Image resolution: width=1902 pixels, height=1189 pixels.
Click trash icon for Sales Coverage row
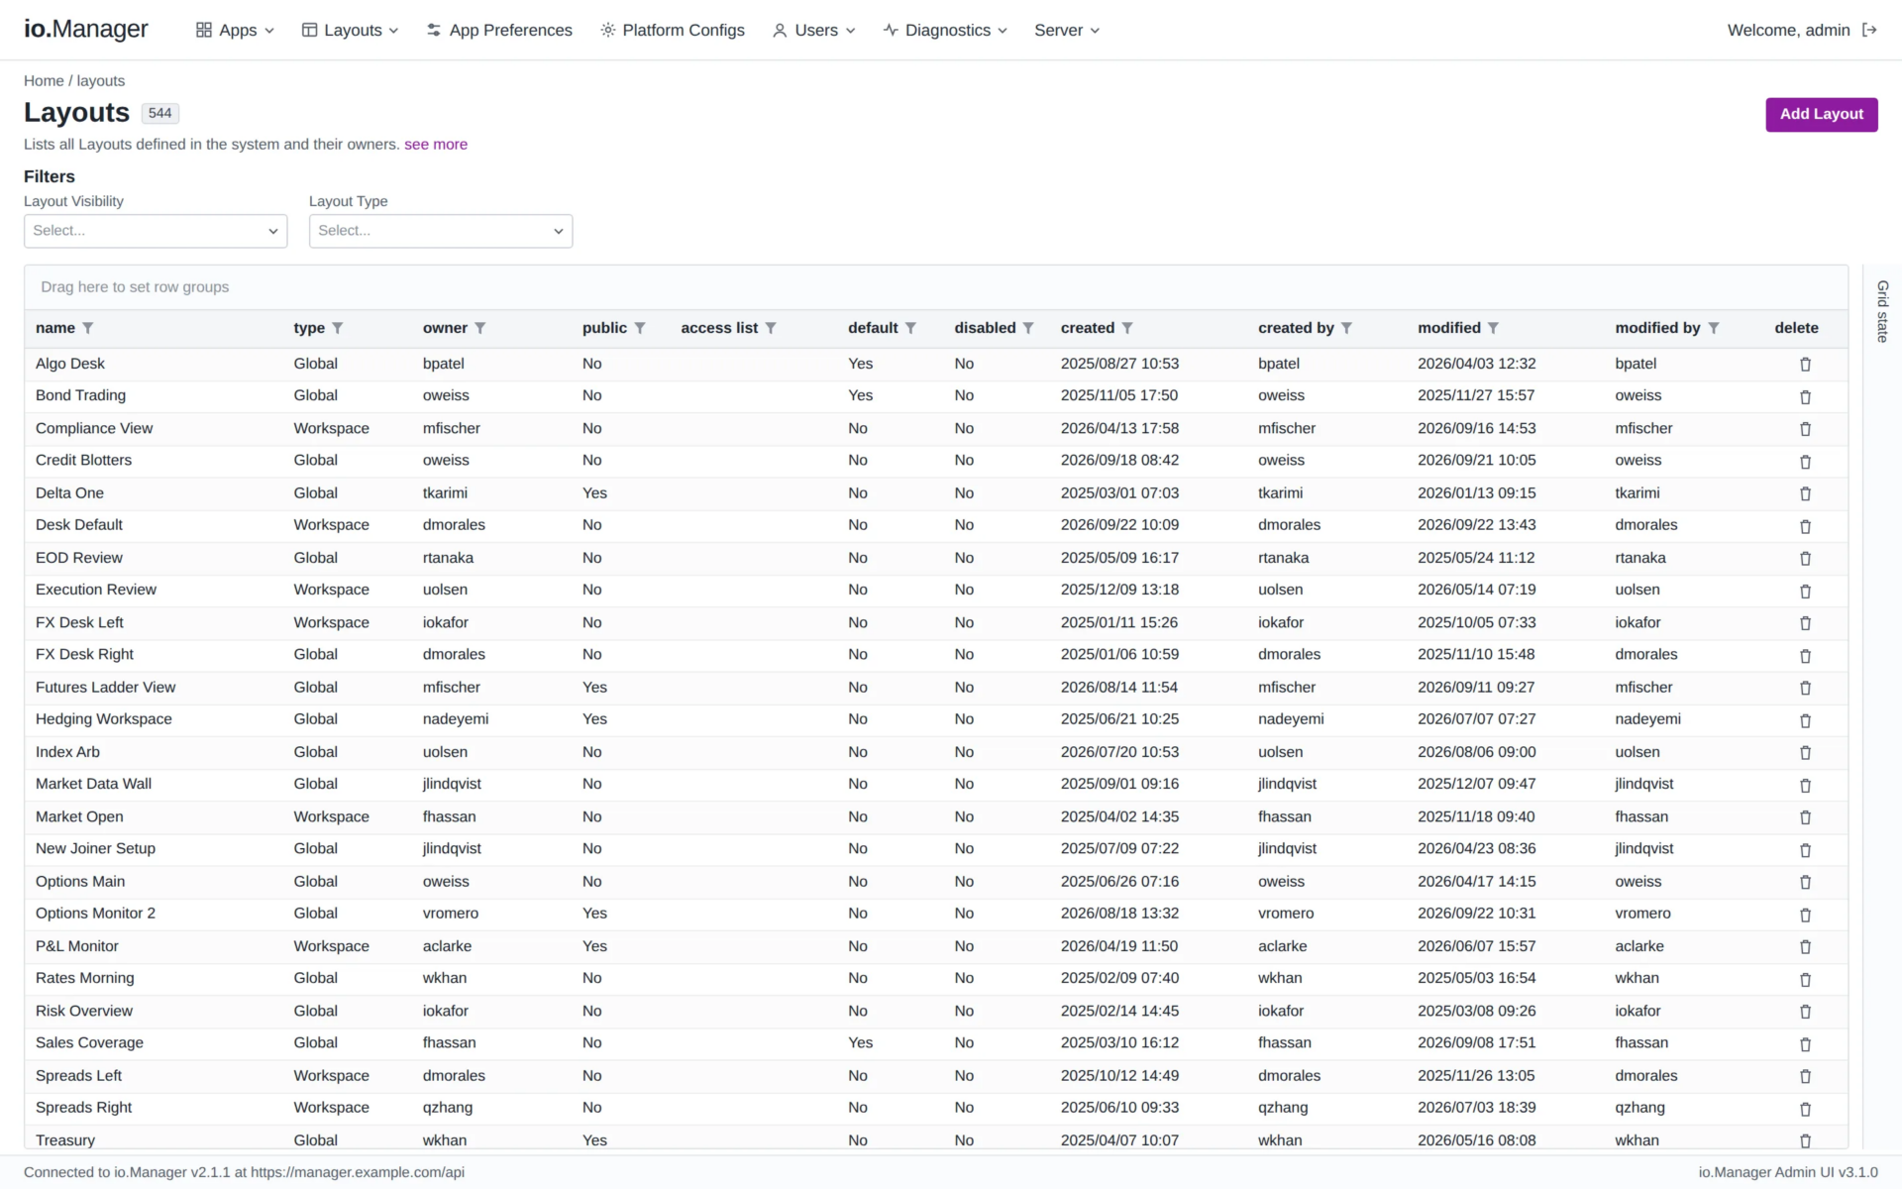[x=1805, y=1044]
